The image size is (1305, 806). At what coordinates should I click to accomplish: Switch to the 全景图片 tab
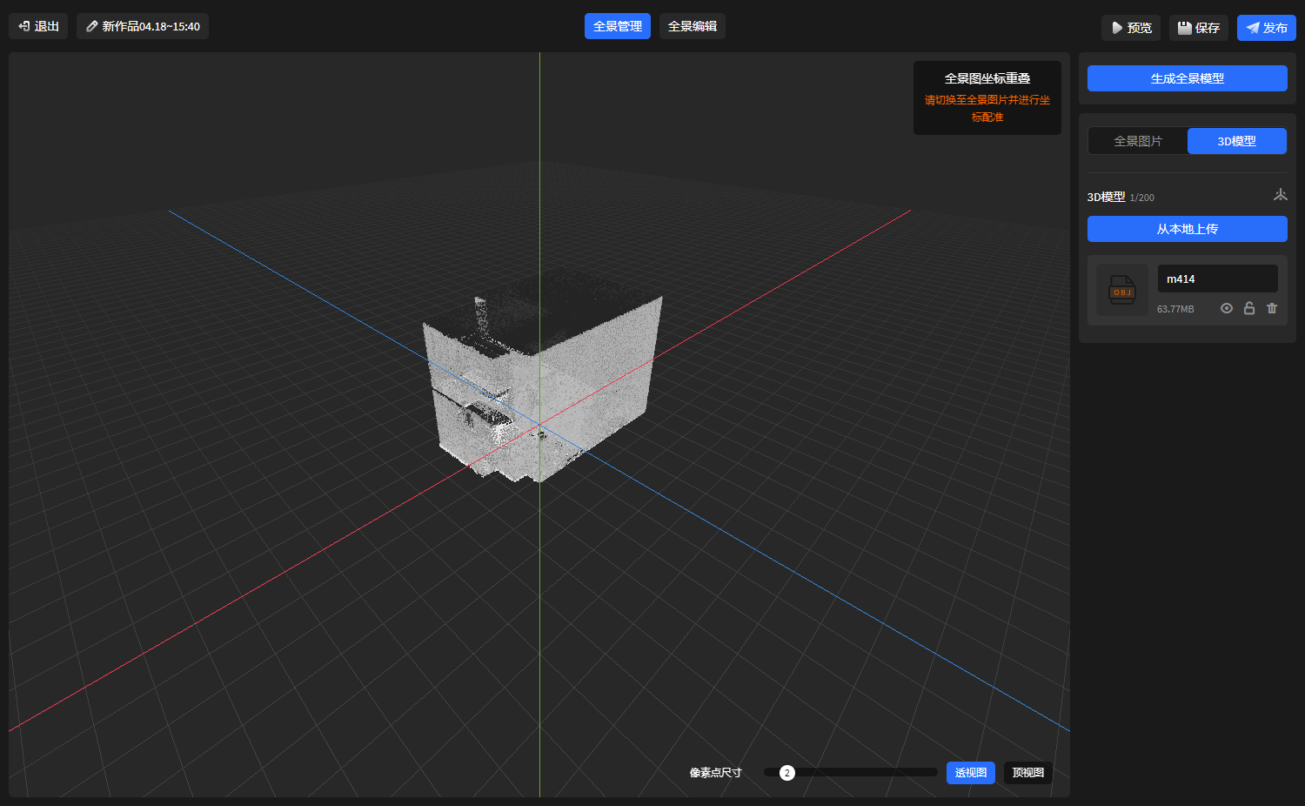pyautogui.click(x=1138, y=141)
